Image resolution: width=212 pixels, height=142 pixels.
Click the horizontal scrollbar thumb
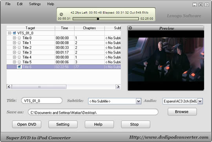coord(39,87)
